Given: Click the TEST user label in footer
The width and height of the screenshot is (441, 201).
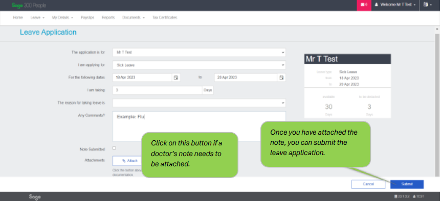Looking at the screenshot, I should coord(418,196).
